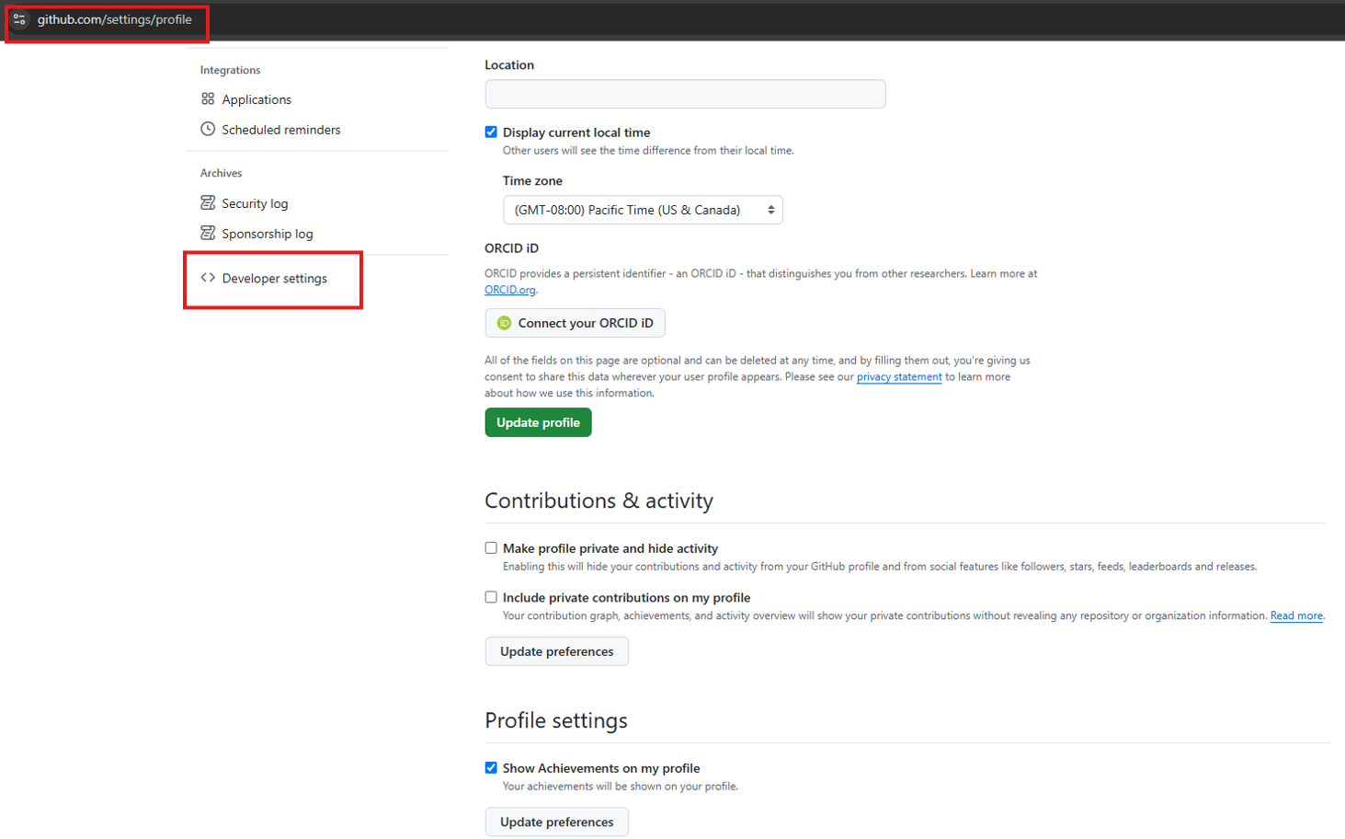
Task: Click the Contributions & activity heading
Action: point(598,500)
